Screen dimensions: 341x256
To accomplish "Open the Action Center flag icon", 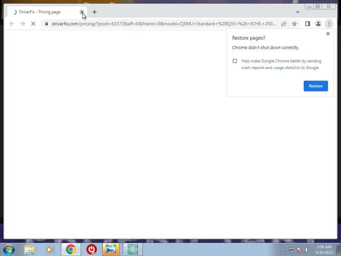I will 299,250.
